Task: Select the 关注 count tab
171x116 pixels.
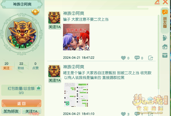Action: click(x=6, y=66)
